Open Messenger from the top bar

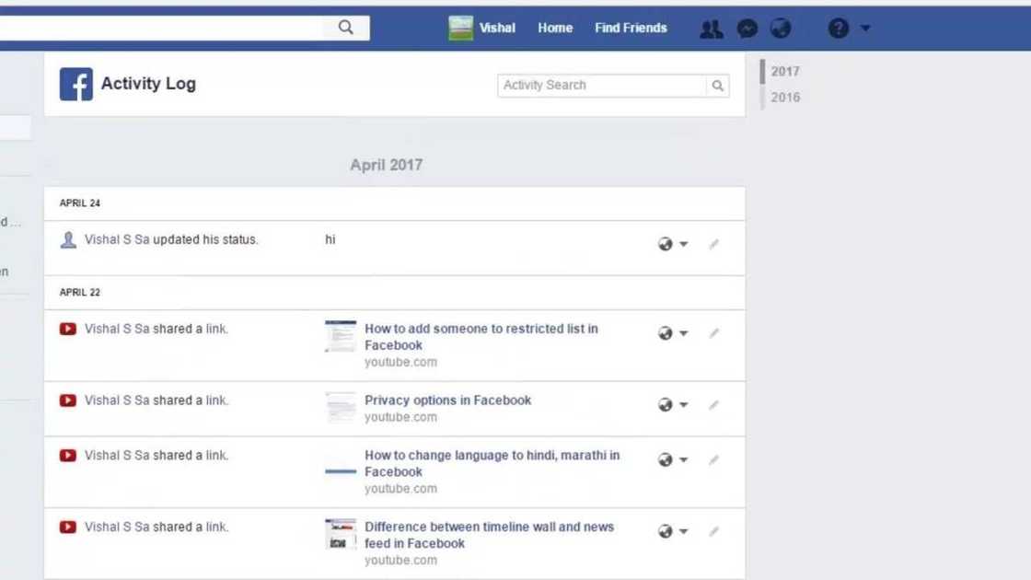(747, 29)
